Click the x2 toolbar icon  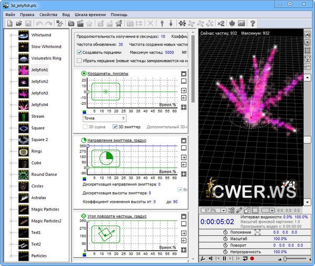(x=220, y=24)
